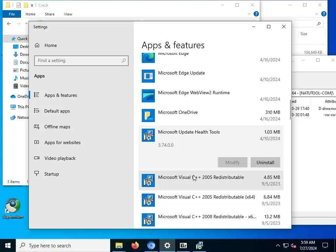Select Microsoft Edge Update entry
The height and width of the screenshot is (252, 336).
211,76
